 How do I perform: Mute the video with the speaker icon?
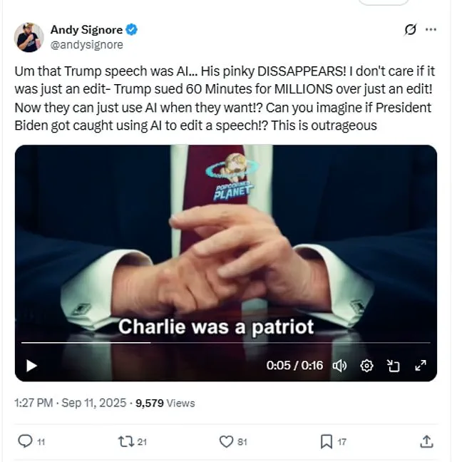tap(339, 366)
